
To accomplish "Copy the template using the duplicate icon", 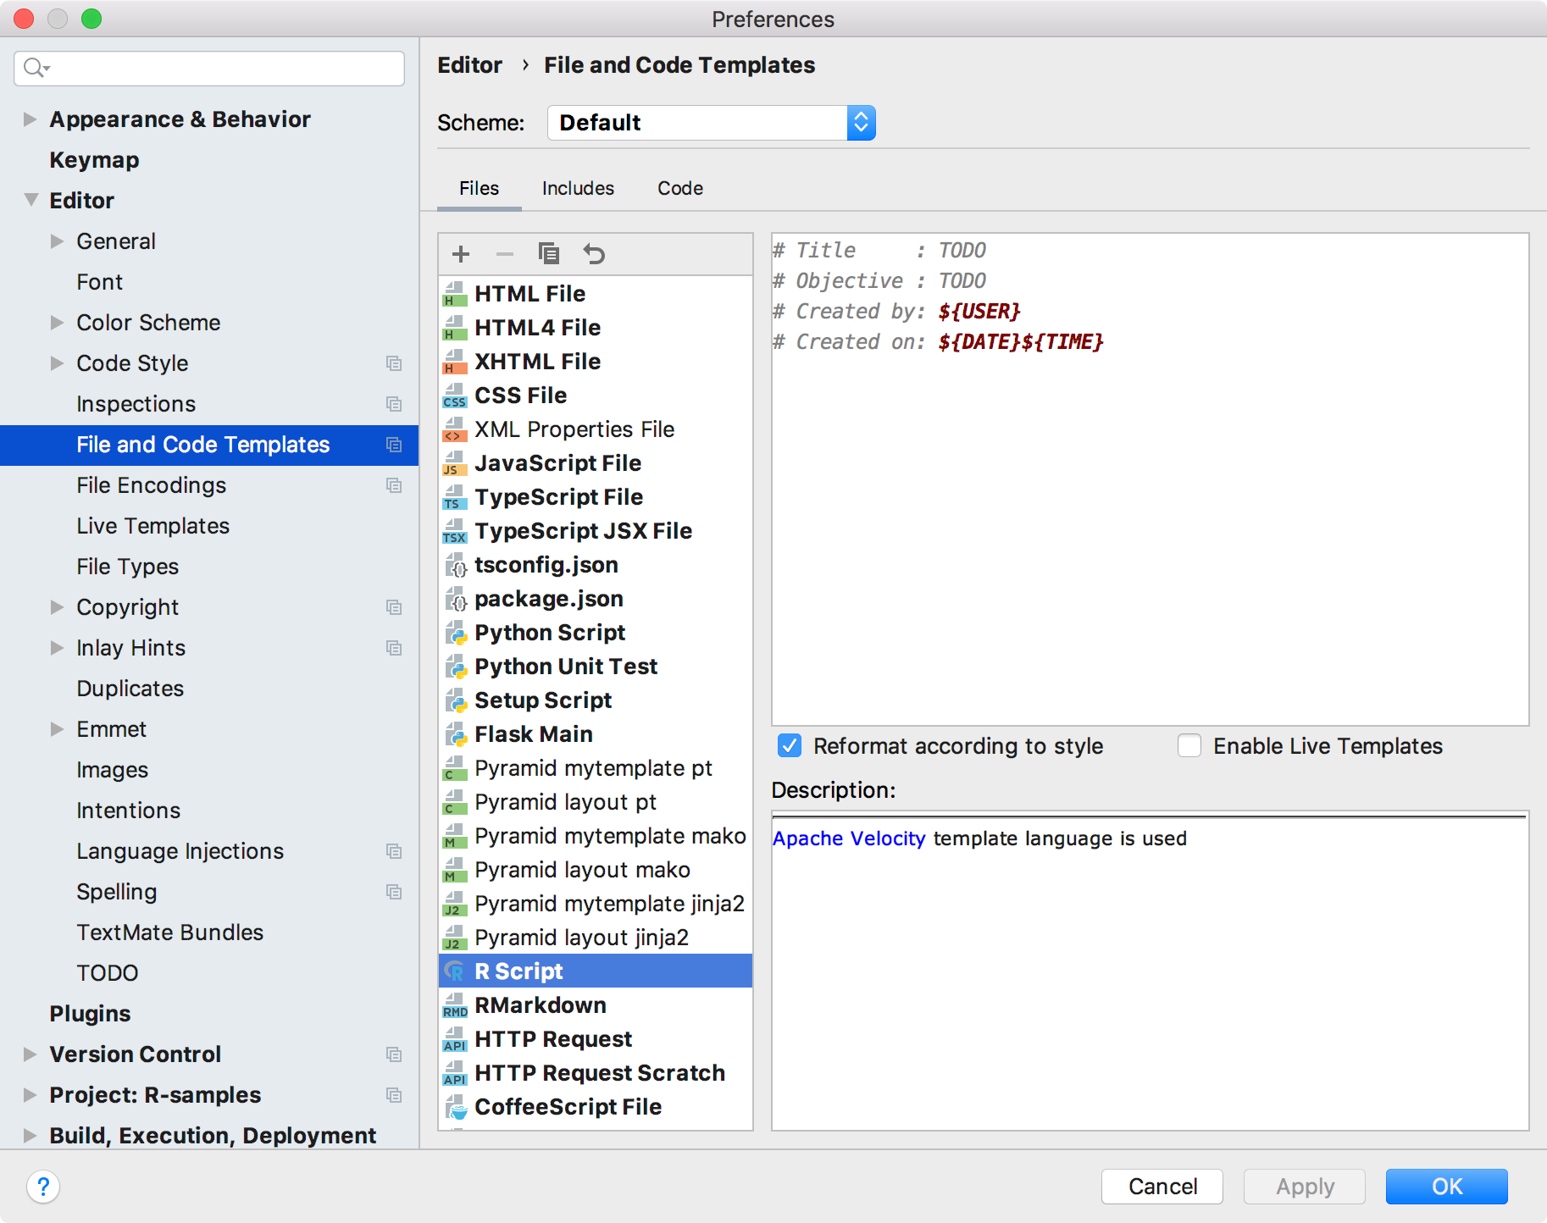I will (x=549, y=253).
